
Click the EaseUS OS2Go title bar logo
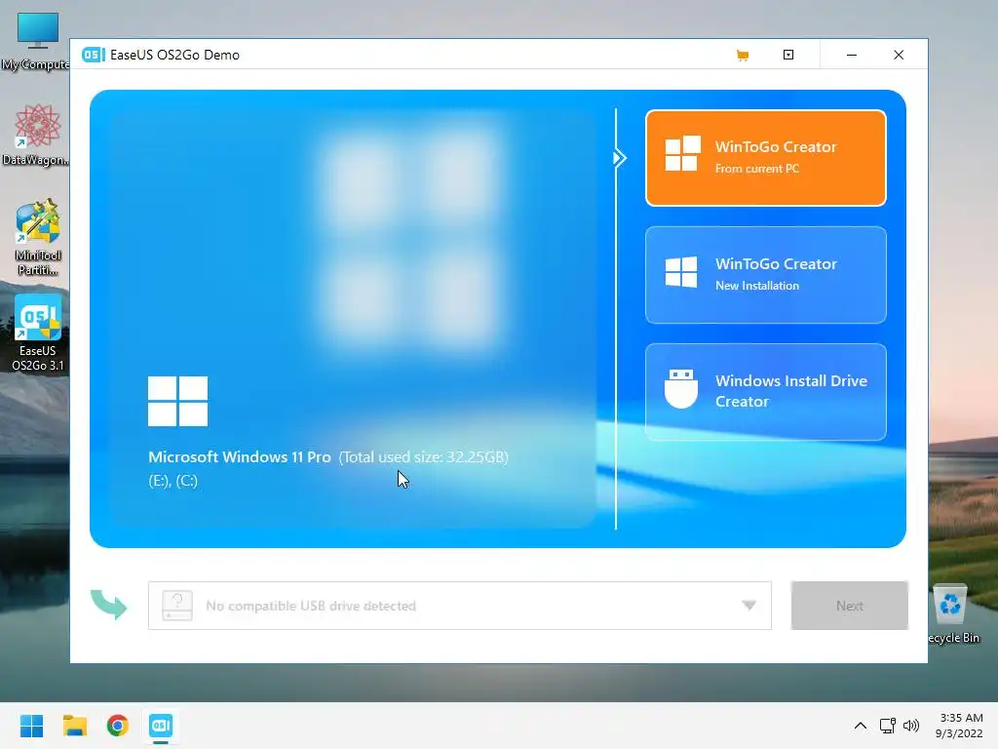point(93,55)
